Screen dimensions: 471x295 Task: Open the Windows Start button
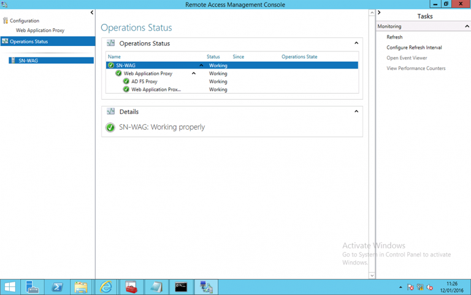[10, 287]
